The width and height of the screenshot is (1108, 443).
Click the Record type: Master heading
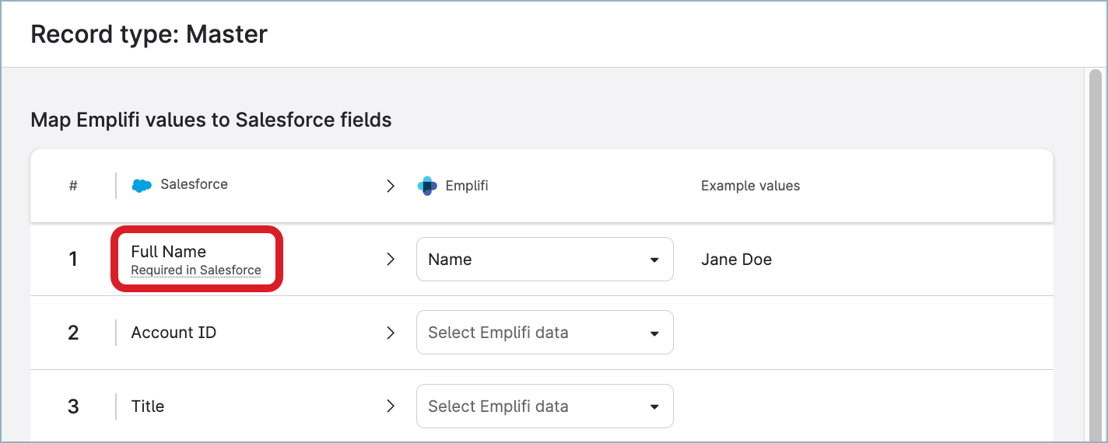(x=149, y=34)
